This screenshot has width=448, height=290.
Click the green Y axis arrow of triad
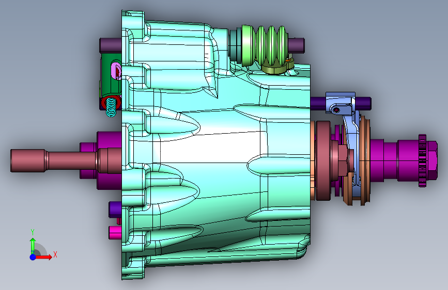pyautogui.click(x=33, y=246)
